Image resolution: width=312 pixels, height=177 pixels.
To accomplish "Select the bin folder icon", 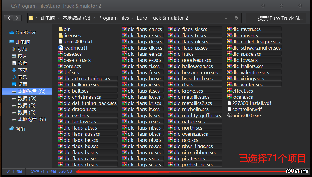I will [x=61, y=29].
